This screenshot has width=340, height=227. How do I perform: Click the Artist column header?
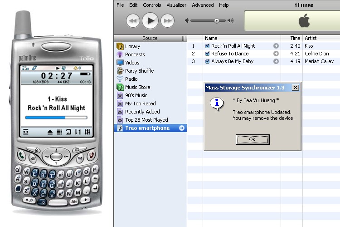click(x=321, y=38)
